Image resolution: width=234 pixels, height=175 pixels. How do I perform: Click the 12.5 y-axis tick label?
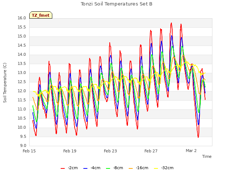click(22, 82)
